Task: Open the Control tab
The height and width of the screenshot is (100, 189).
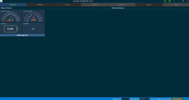Action: point(67,5)
